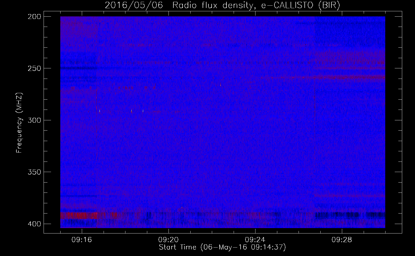The width and height of the screenshot is (415, 256).
Task: Click the 09:24 time tick label
Action: click(x=255, y=240)
